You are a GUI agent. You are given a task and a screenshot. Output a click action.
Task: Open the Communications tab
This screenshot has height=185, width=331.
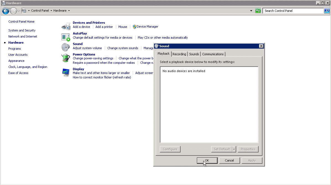(213, 54)
